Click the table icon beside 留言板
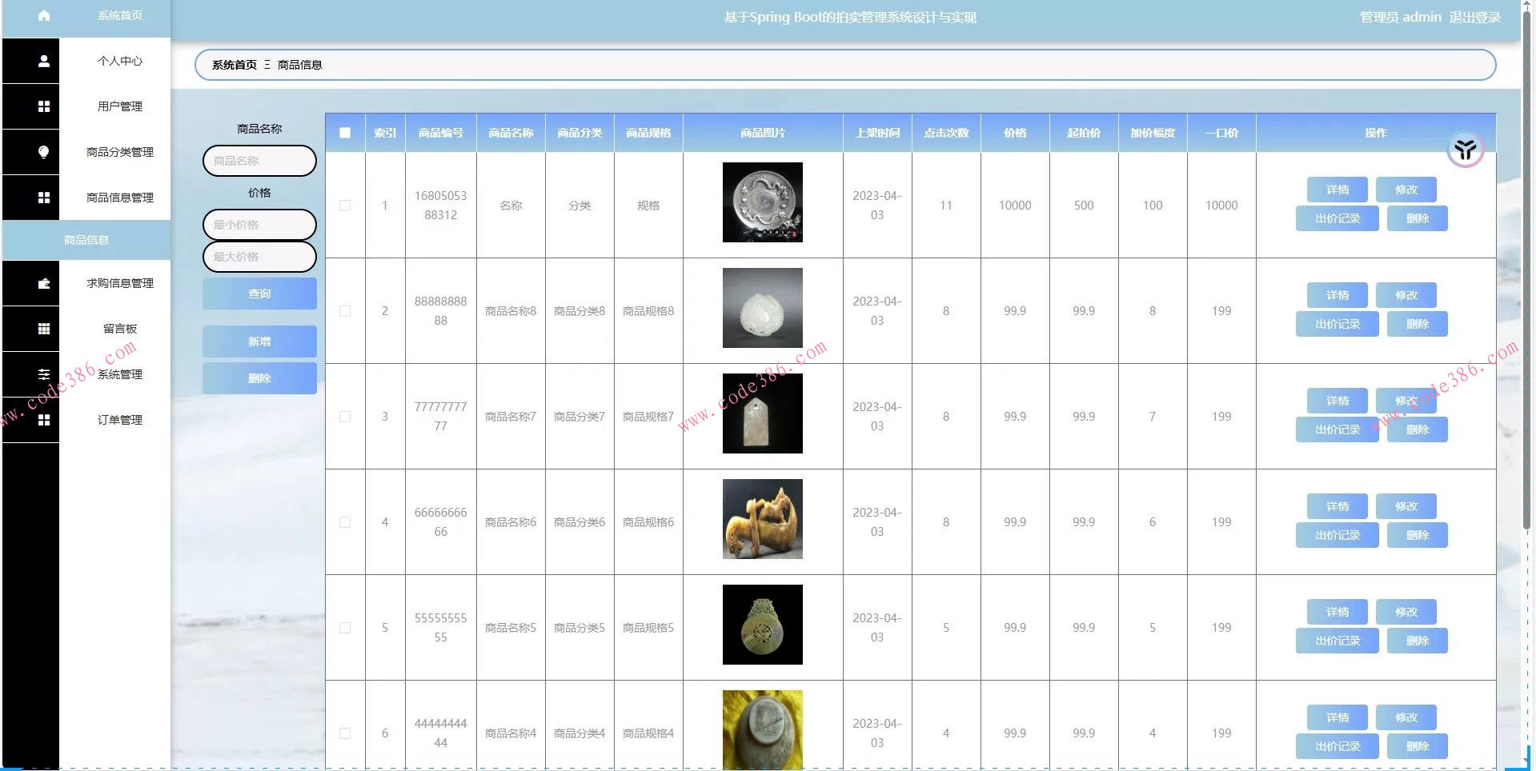 click(44, 329)
